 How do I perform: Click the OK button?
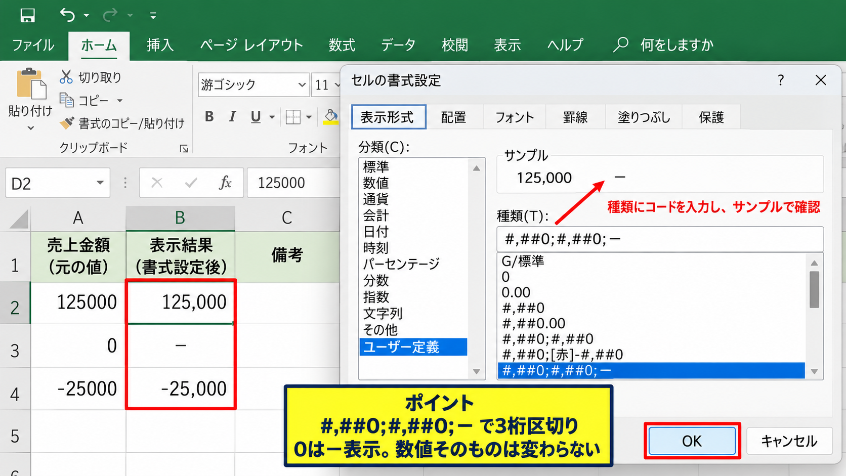coord(692,441)
